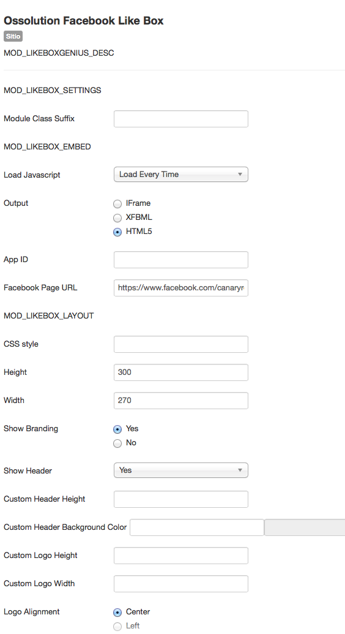Viewport: 345px width, 634px height.
Task: Select the IFrame output radio button
Action: pyautogui.click(x=117, y=204)
